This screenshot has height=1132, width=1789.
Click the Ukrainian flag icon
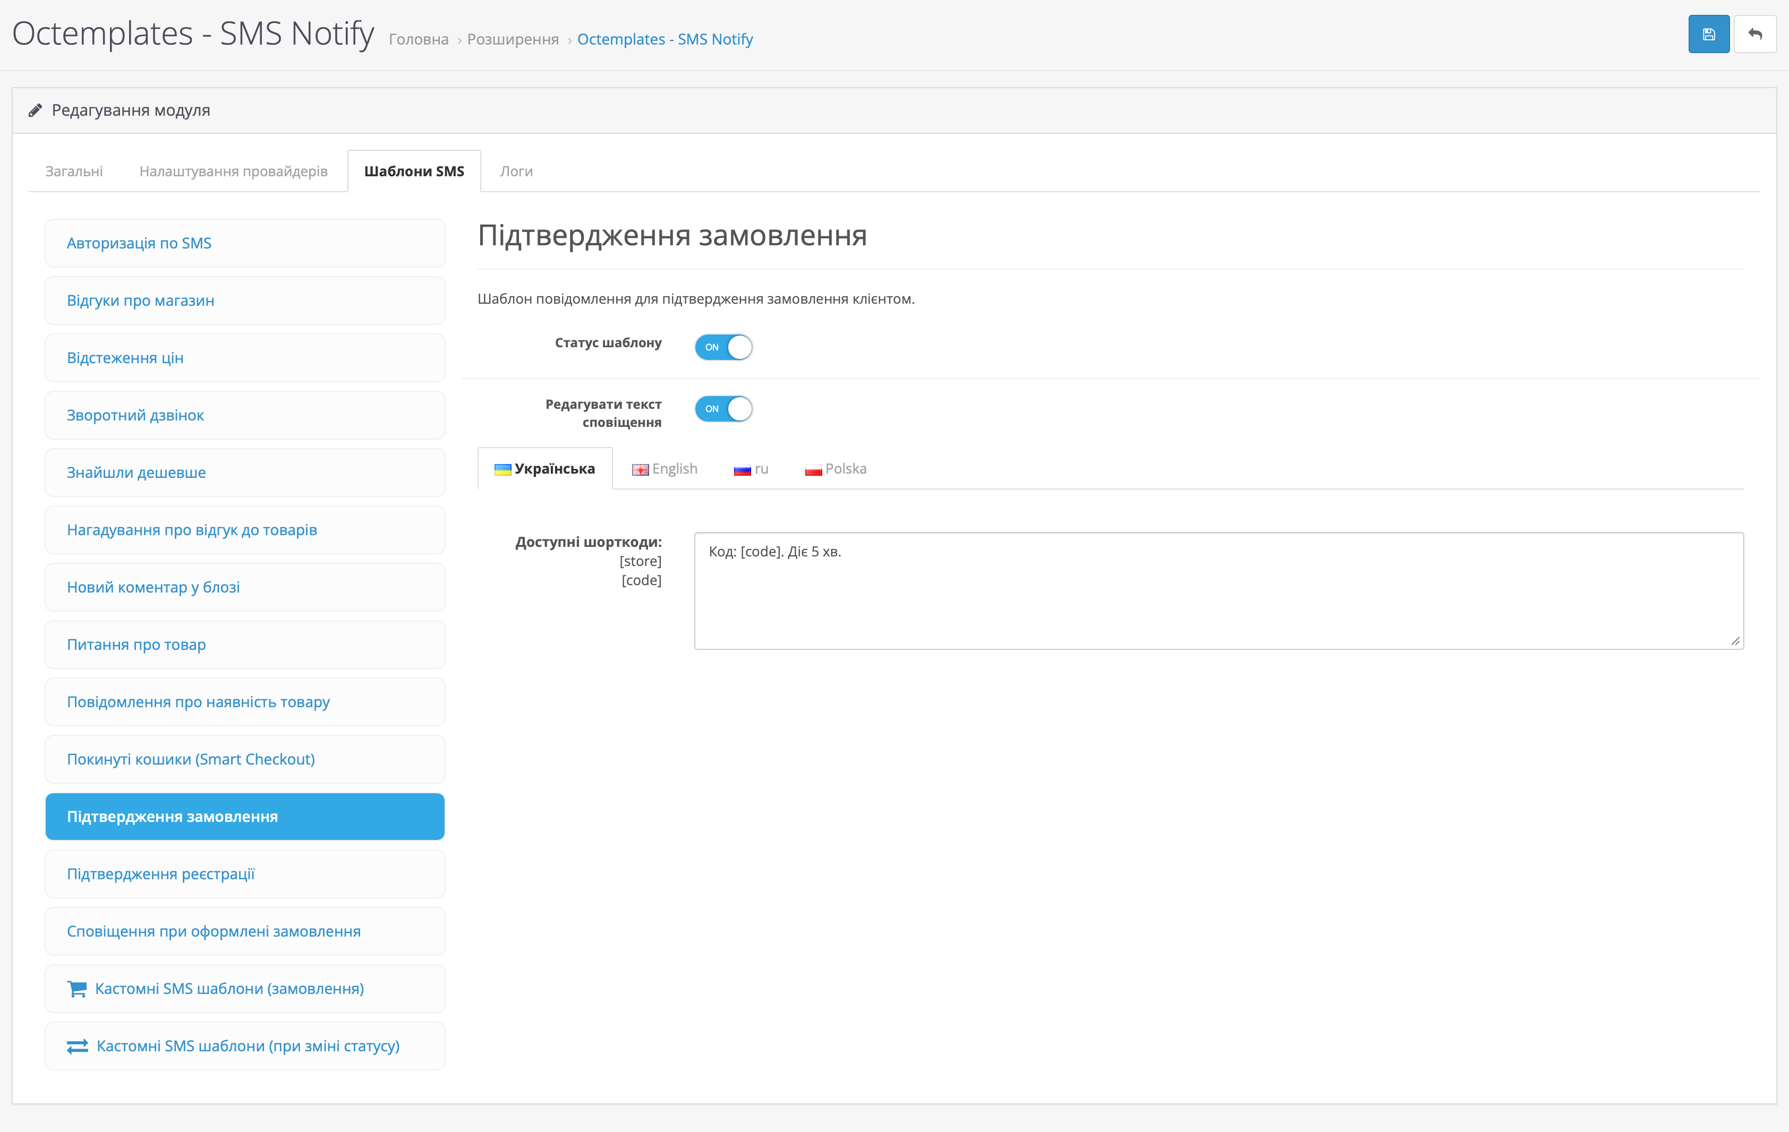(502, 469)
